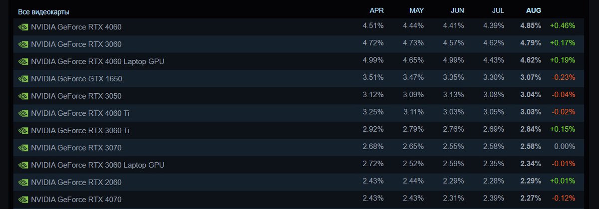Click the MAY column header

tap(416, 10)
